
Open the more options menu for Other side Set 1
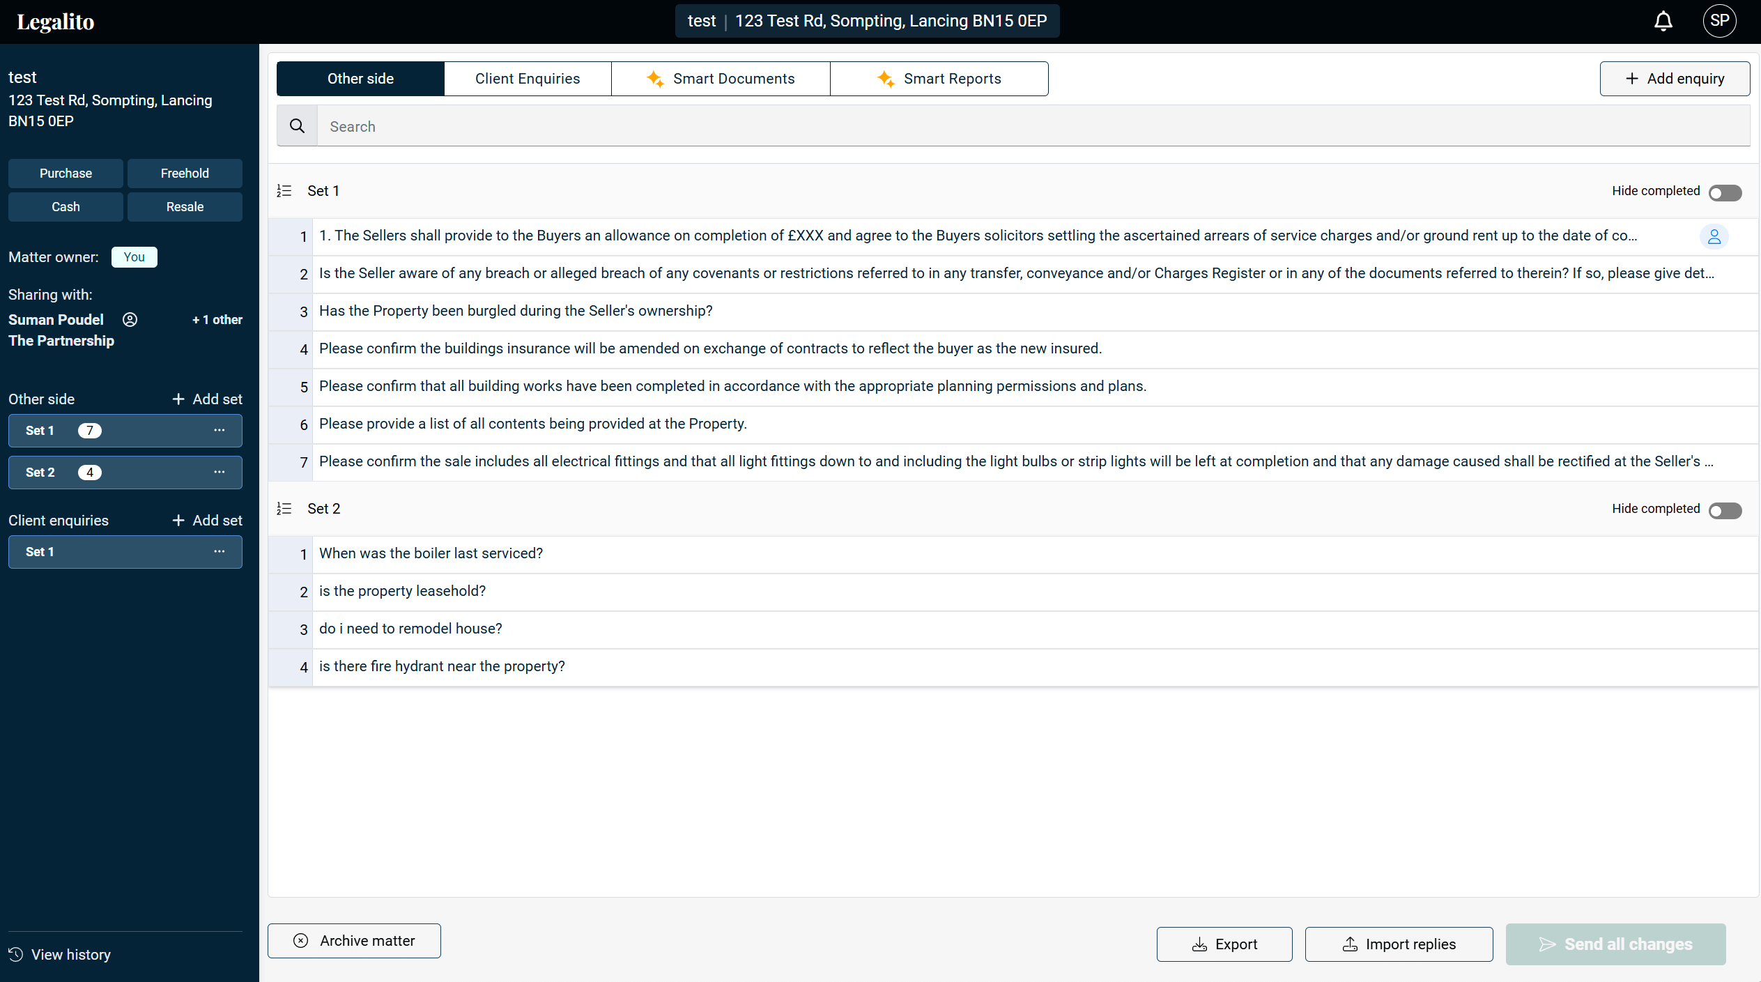(220, 431)
